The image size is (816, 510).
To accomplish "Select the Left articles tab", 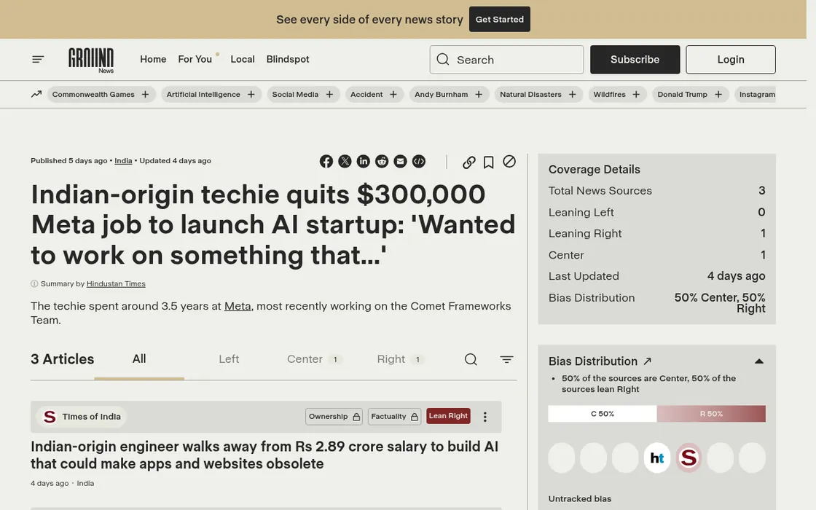I will click(229, 359).
